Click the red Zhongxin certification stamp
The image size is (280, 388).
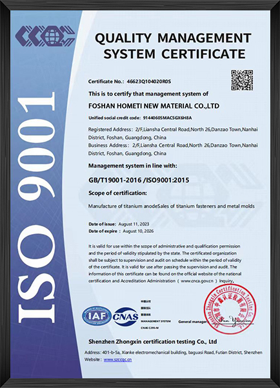click(230, 308)
